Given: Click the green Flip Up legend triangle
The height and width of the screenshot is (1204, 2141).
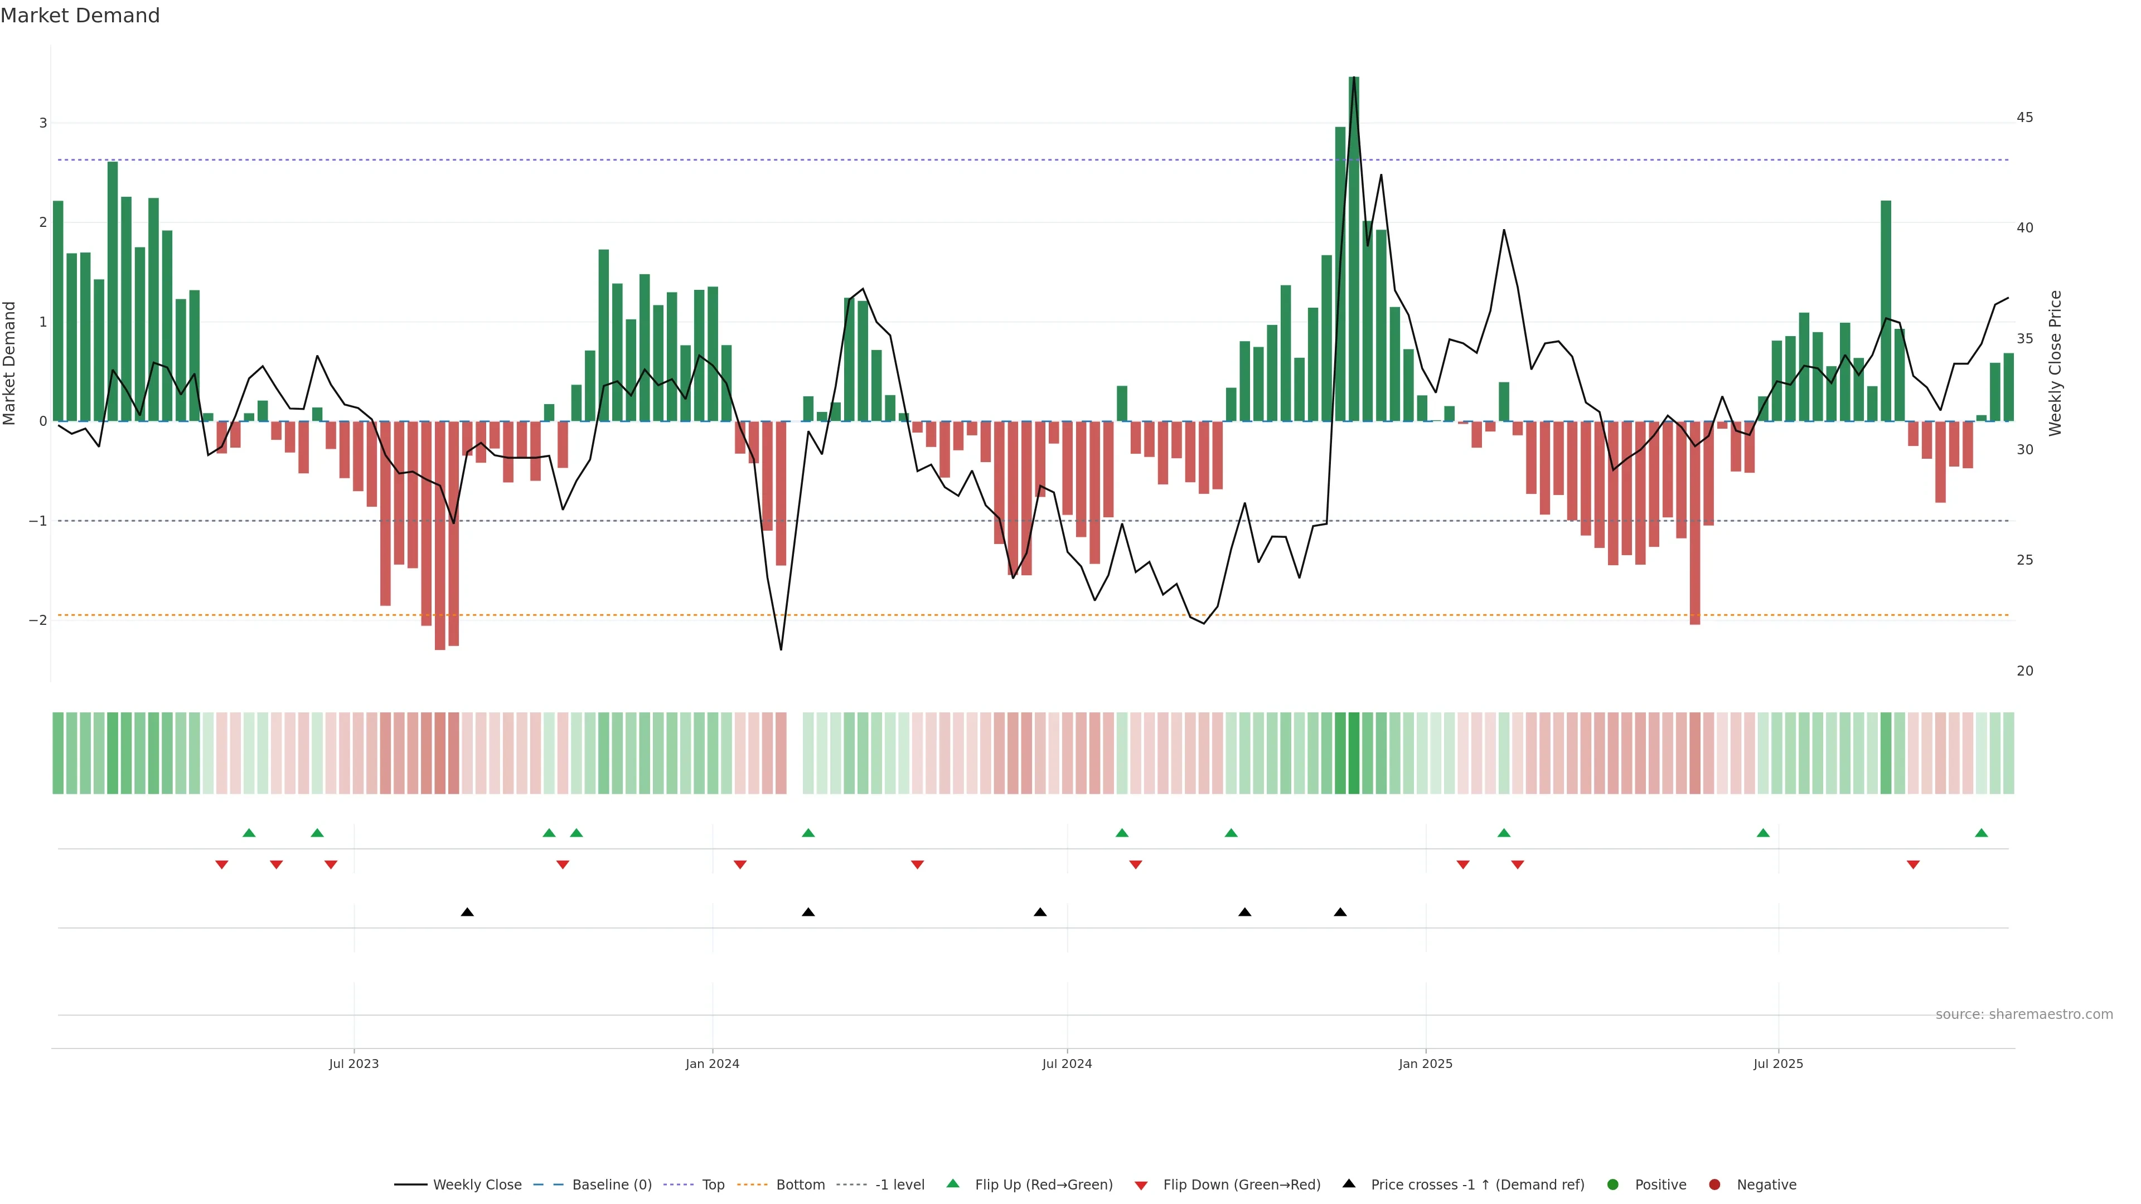Looking at the screenshot, I should pos(953,1184).
